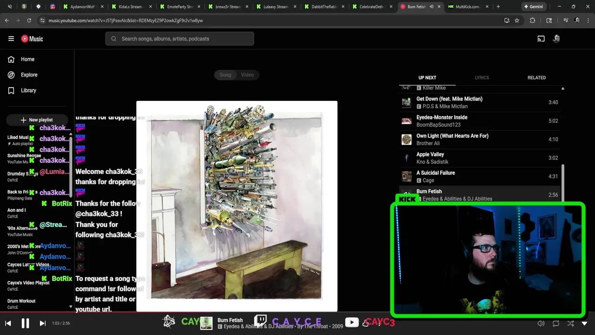
Task: Skip to the next track
Action: click(x=42, y=323)
